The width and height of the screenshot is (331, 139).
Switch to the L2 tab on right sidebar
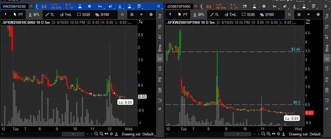coord(327,100)
